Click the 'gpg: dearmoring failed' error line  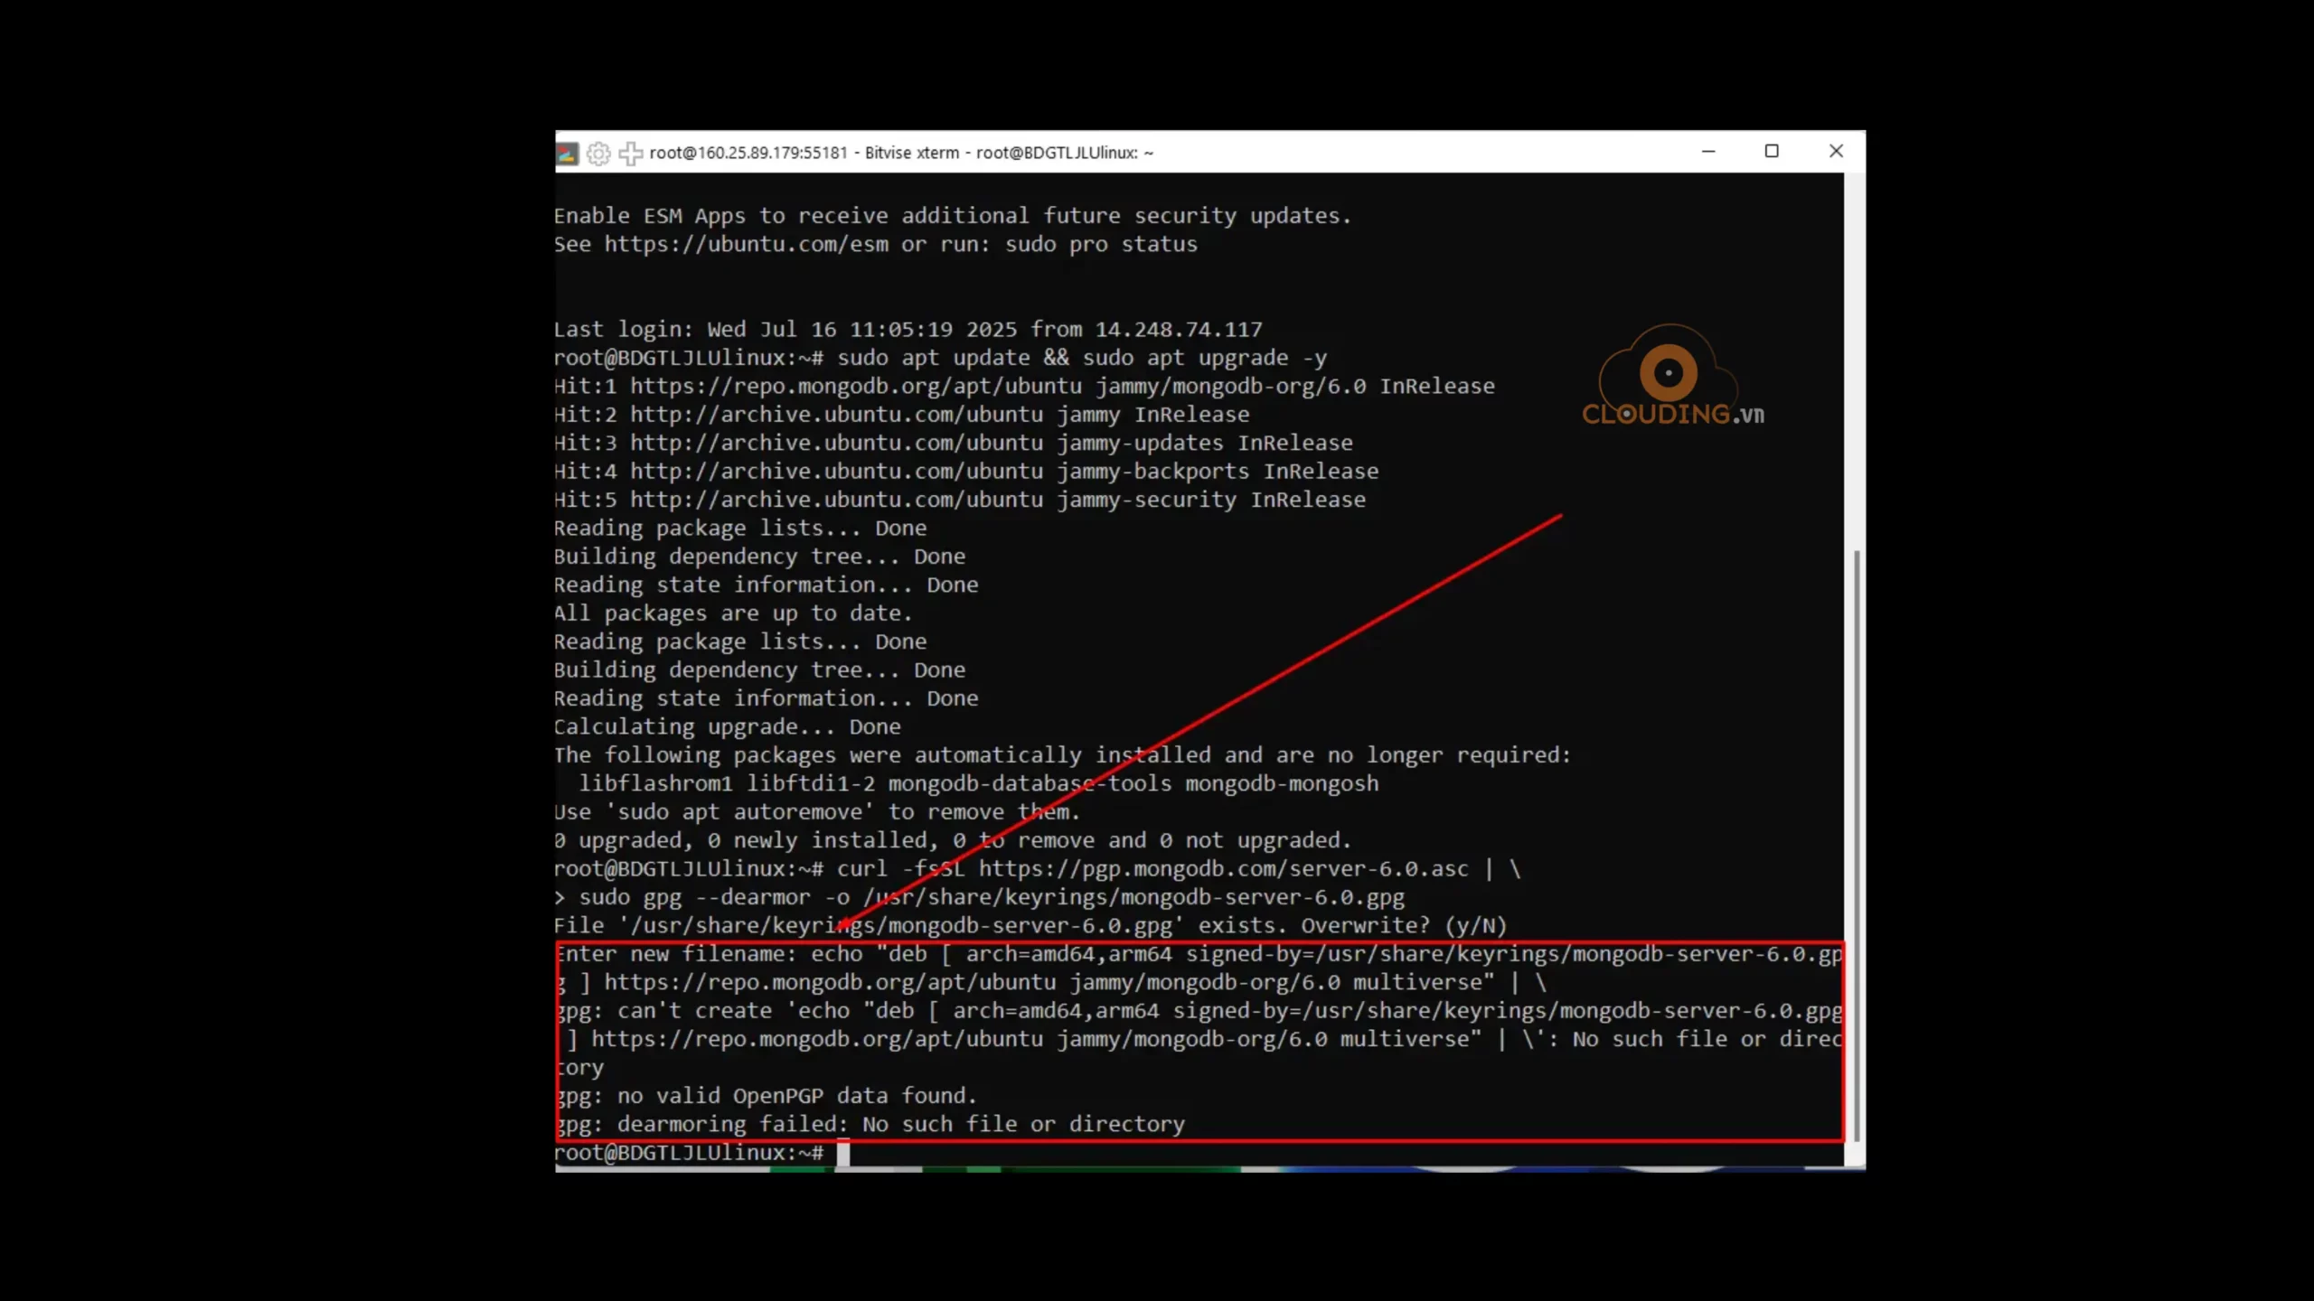pos(870,1125)
